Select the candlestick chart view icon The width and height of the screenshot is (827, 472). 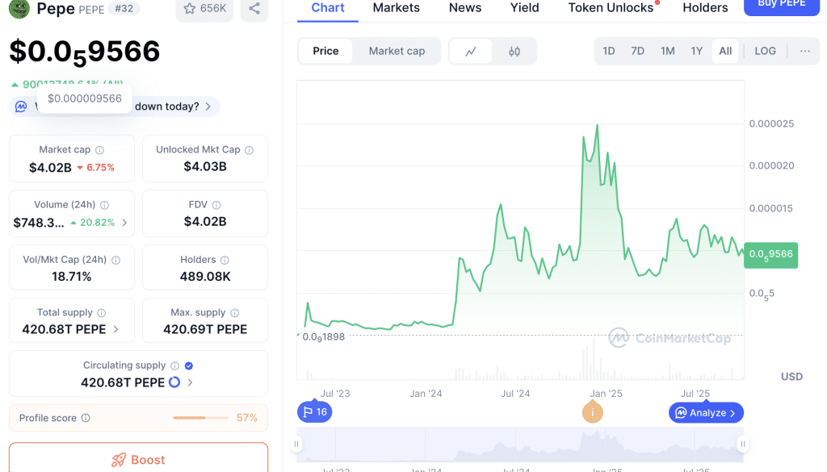click(514, 51)
